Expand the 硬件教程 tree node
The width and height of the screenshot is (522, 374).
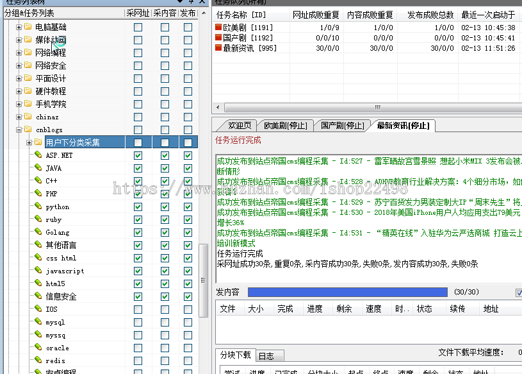pos(19,91)
